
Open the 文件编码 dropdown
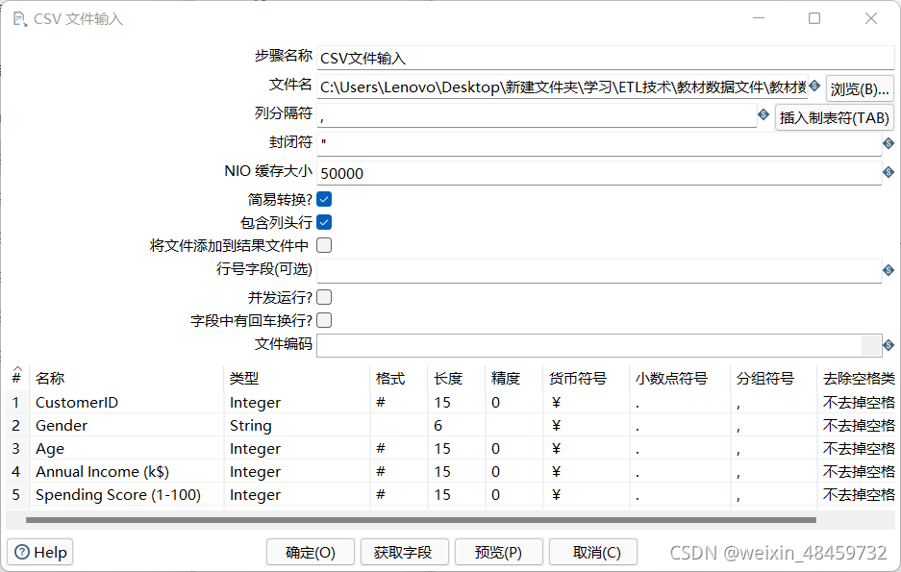tap(871, 346)
